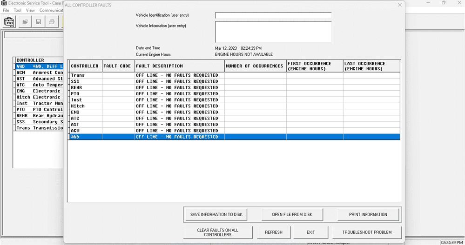Screen dimensions: 465x245
Task: Click the 4WD fault description cell
Action: point(179,137)
